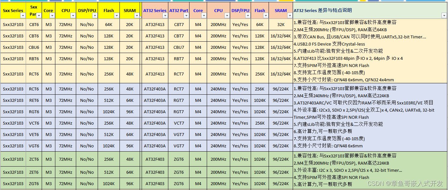
Task: Select the AT32F403A cell in VCT7 row
Action: point(155,123)
